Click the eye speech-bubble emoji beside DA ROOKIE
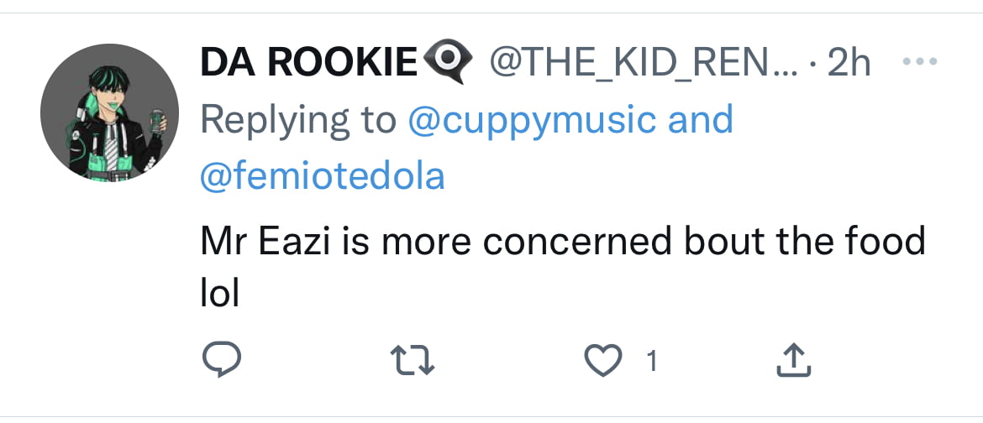 pos(448,60)
